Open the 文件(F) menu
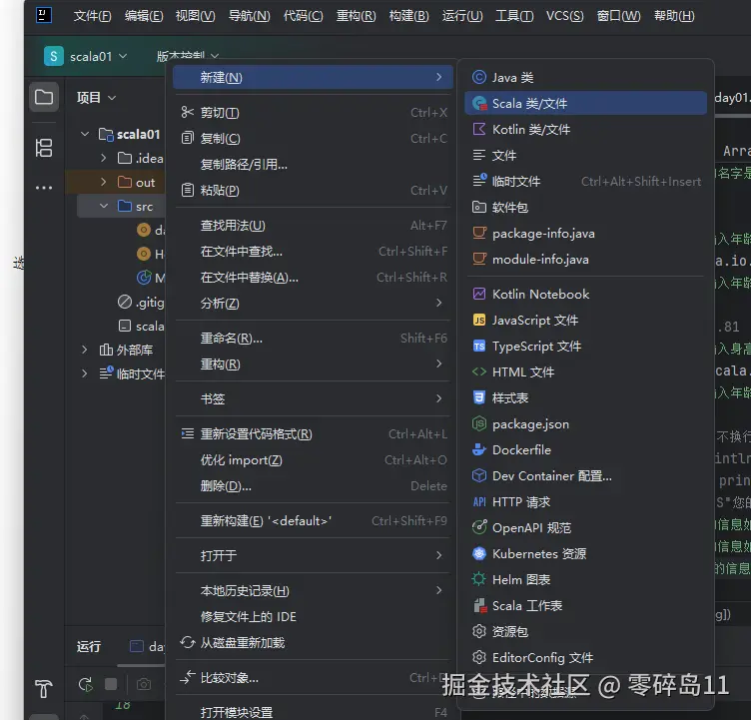751x720 pixels. pos(93,16)
